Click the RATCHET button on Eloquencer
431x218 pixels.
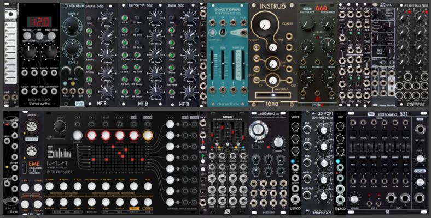133,135
